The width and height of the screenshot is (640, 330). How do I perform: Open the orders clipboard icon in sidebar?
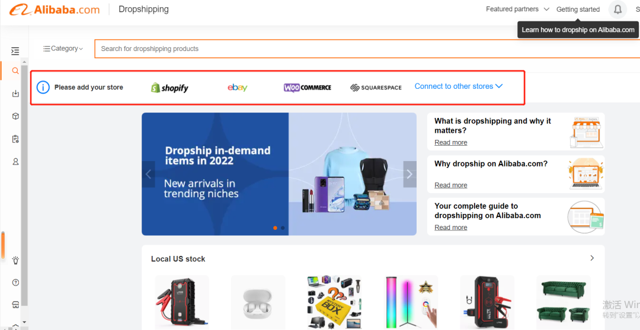pyautogui.click(x=15, y=139)
